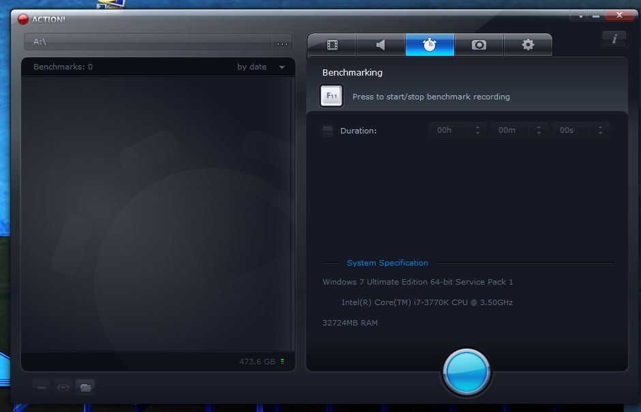Screen dimensions: 641x412
Task: Open the Screenshots camera tab
Action: click(479, 45)
